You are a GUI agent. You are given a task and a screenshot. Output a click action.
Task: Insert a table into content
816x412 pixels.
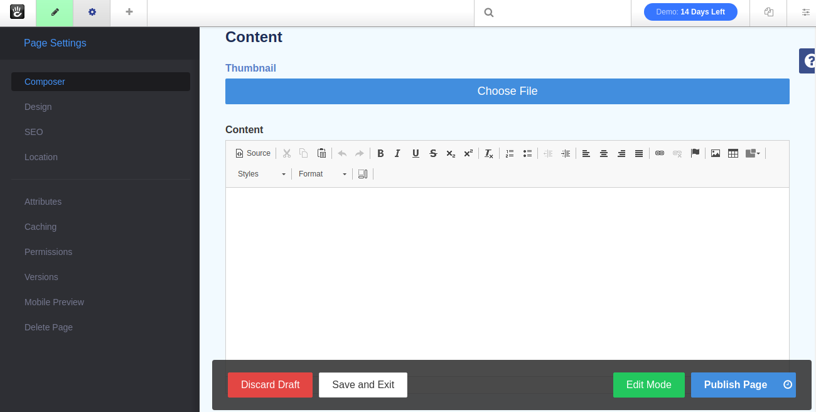click(x=733, y=153)
